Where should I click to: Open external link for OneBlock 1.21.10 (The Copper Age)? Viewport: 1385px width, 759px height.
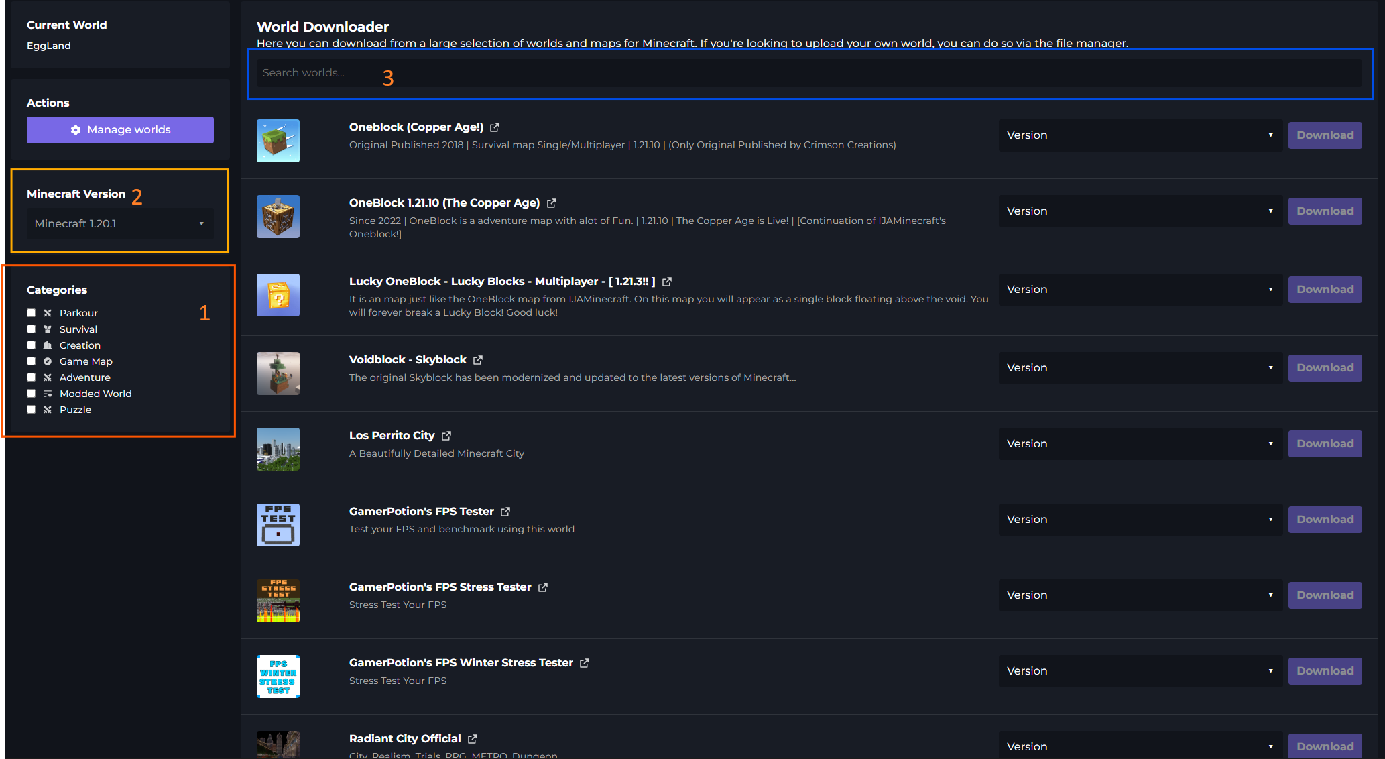click(x=552, y=203)
